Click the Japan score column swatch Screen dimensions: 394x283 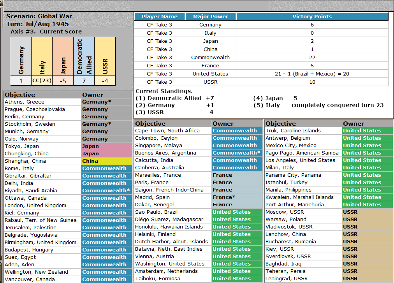click(63, 56)
